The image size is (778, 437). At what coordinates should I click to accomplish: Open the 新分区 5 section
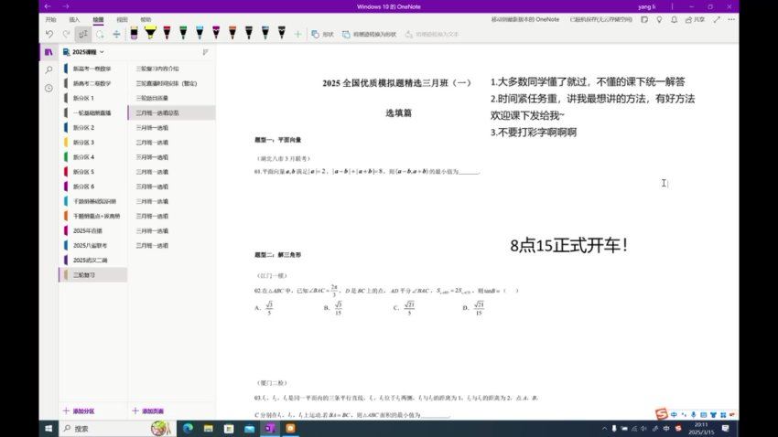(x=93, y=172)
